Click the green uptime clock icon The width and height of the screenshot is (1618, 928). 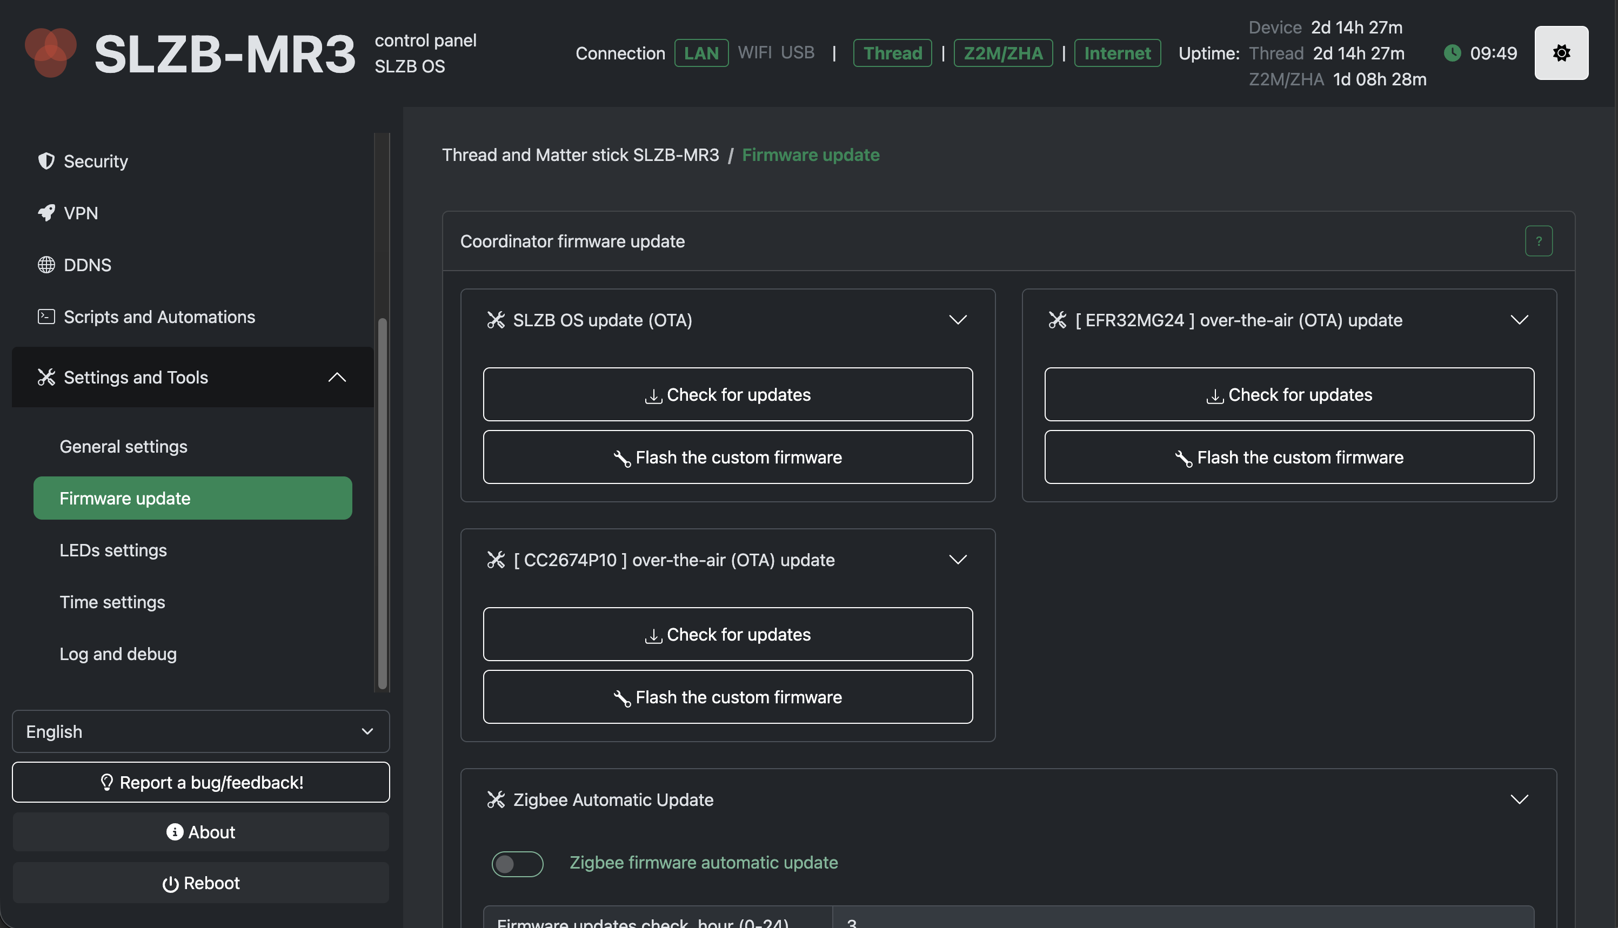[1452, 53]
